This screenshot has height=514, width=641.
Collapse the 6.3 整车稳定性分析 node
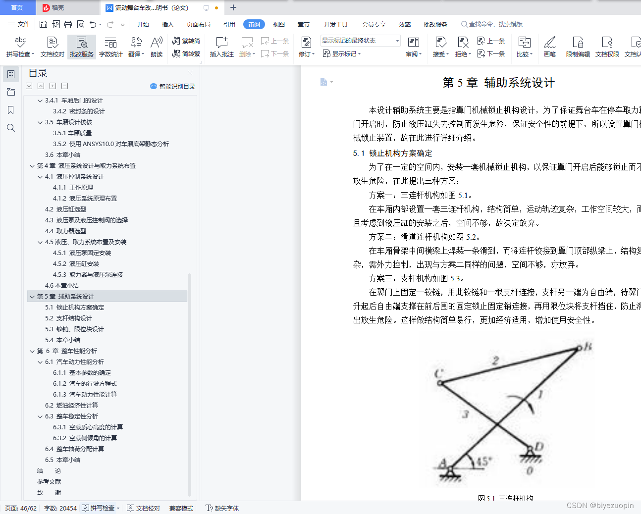(x=40, y=416)
